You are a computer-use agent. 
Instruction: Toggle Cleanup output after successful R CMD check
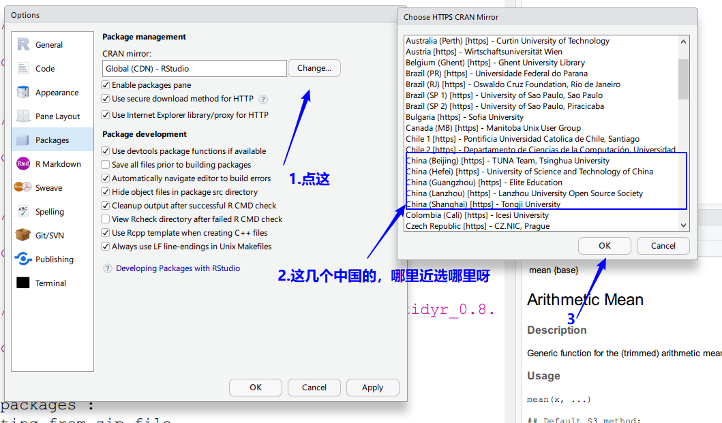pyautogui.click(x=106, y=205)
